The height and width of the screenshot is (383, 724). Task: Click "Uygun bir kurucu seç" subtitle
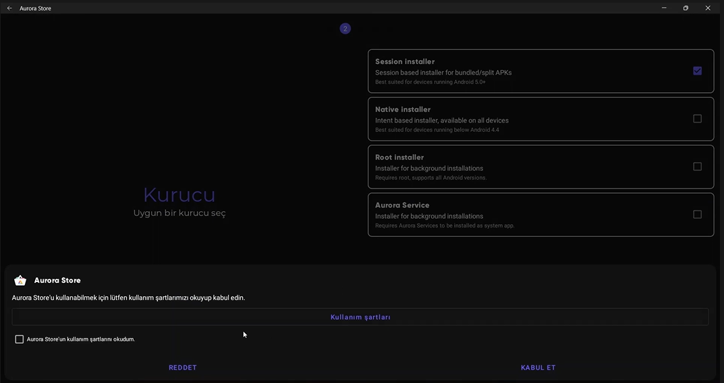179,213
